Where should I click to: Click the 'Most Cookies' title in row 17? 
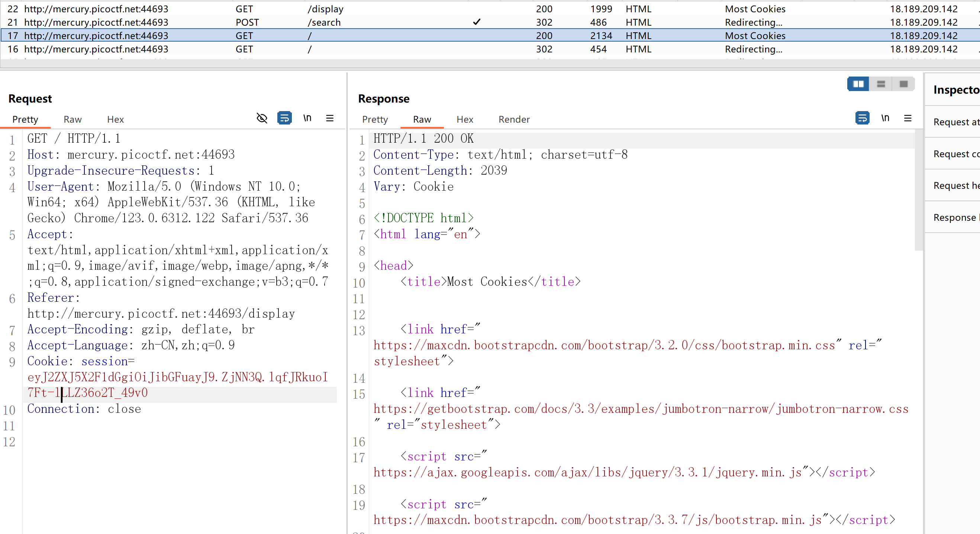[x=755, y=35]
